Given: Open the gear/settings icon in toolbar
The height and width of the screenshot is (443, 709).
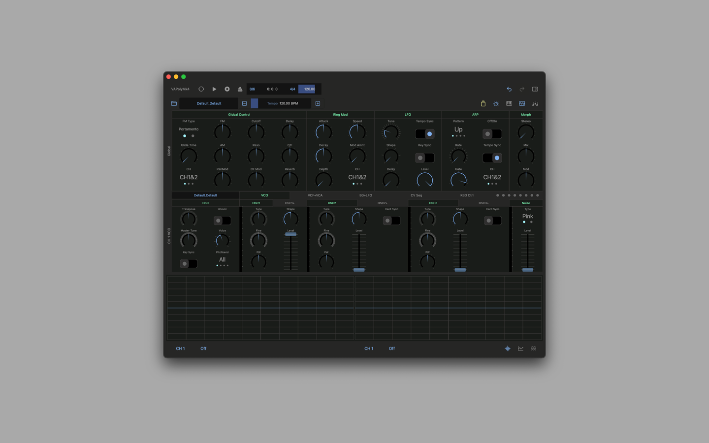Looking at the screenshot, I should pos(496,103).
